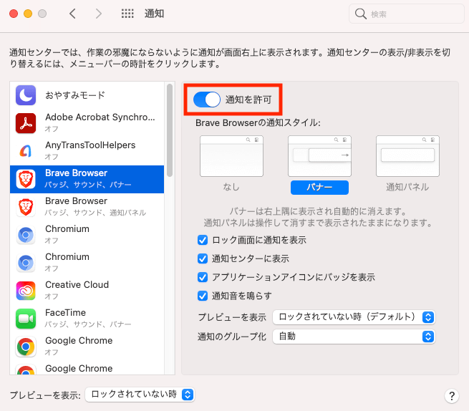Viewport: 469px width, 411px height.
Task: Select Creative Cloud list entry
Action: pos(87,291)
